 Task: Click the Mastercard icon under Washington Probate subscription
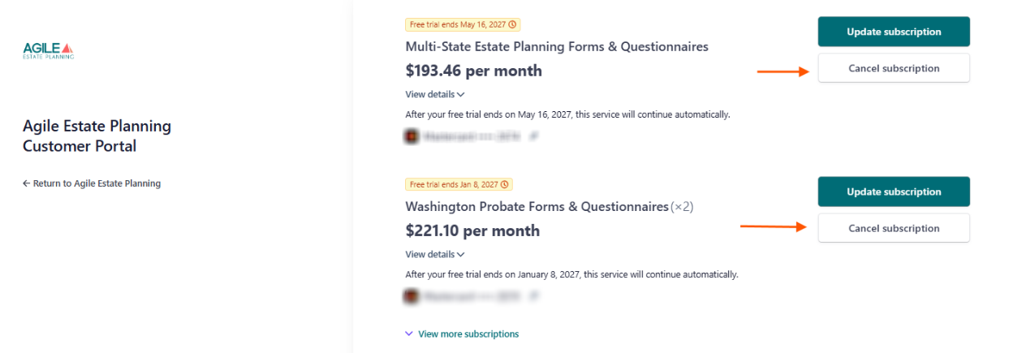(x=412, y=296)
